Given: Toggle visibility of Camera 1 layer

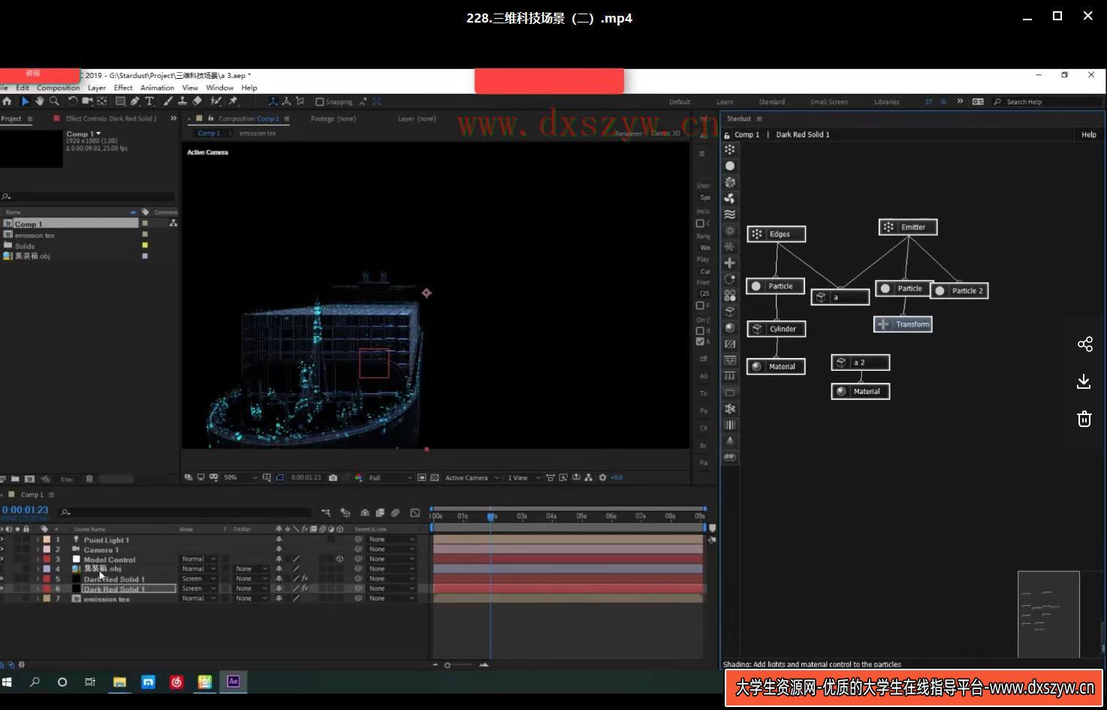Looking at the screenshot, I should pyautogui.click(x=2, y=549).
